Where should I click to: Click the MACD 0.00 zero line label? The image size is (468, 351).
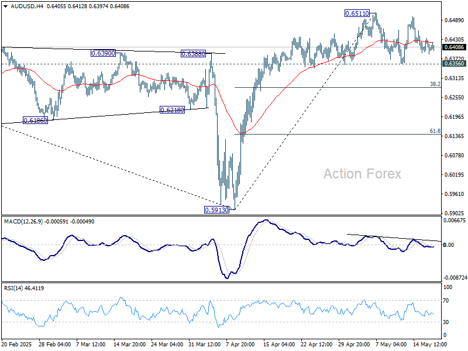pyautogui.click(x=449, y=245)
